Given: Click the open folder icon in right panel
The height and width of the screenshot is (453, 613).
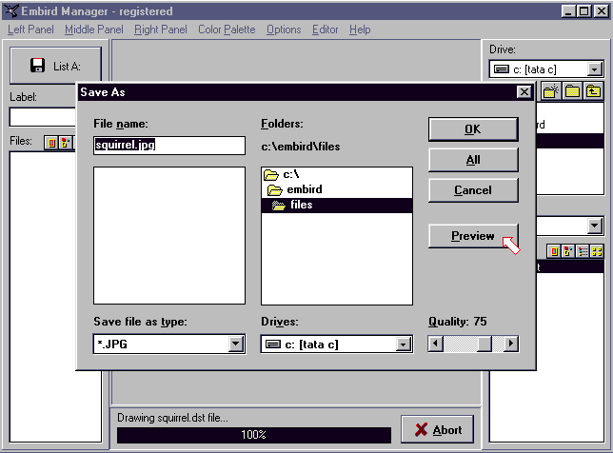Looking at the screenshot, I should [572, 91].
